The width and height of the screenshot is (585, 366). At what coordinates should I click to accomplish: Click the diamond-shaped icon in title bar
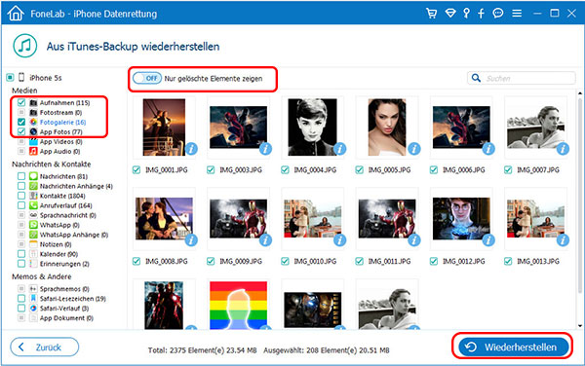[x=450, y=14]
